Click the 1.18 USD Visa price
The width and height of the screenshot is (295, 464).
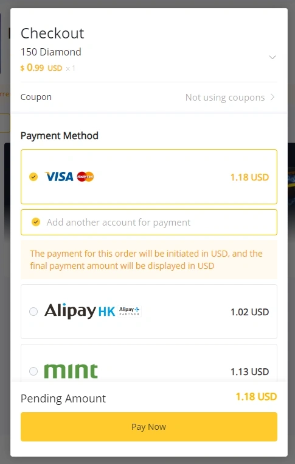(x=249, y=177)
